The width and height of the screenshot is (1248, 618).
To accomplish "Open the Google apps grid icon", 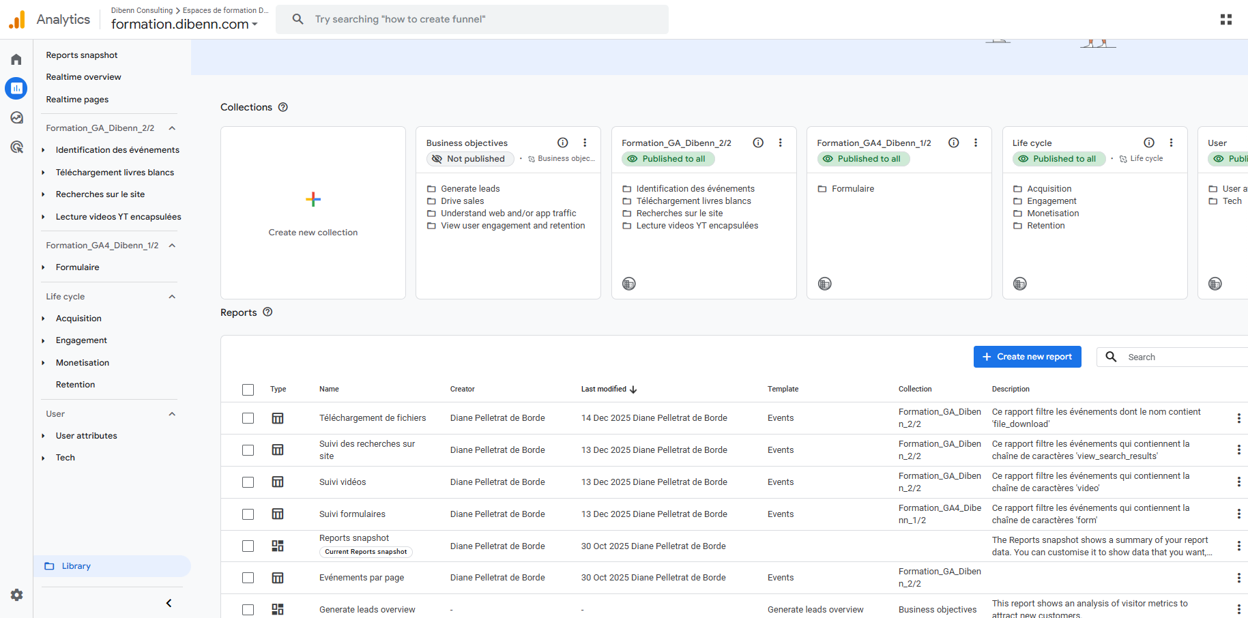I will (x=1225, y=19).
